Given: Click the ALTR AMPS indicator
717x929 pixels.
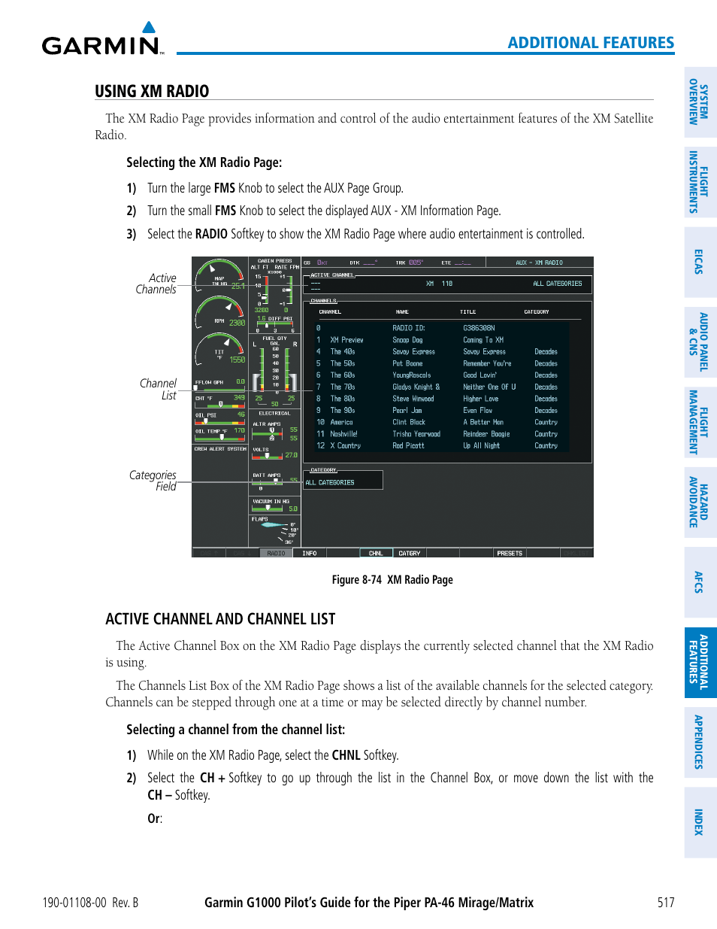Looking at the screenshot, I should 274,431.
